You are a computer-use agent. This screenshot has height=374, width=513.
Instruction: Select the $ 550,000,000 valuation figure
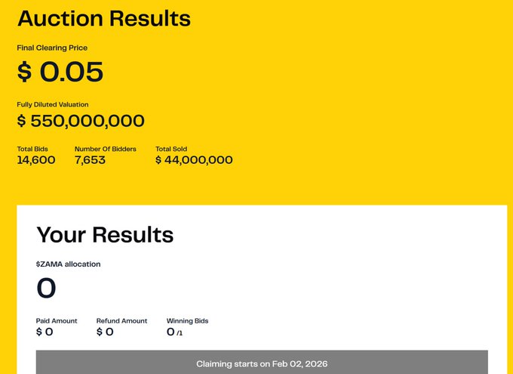[81, 121]
